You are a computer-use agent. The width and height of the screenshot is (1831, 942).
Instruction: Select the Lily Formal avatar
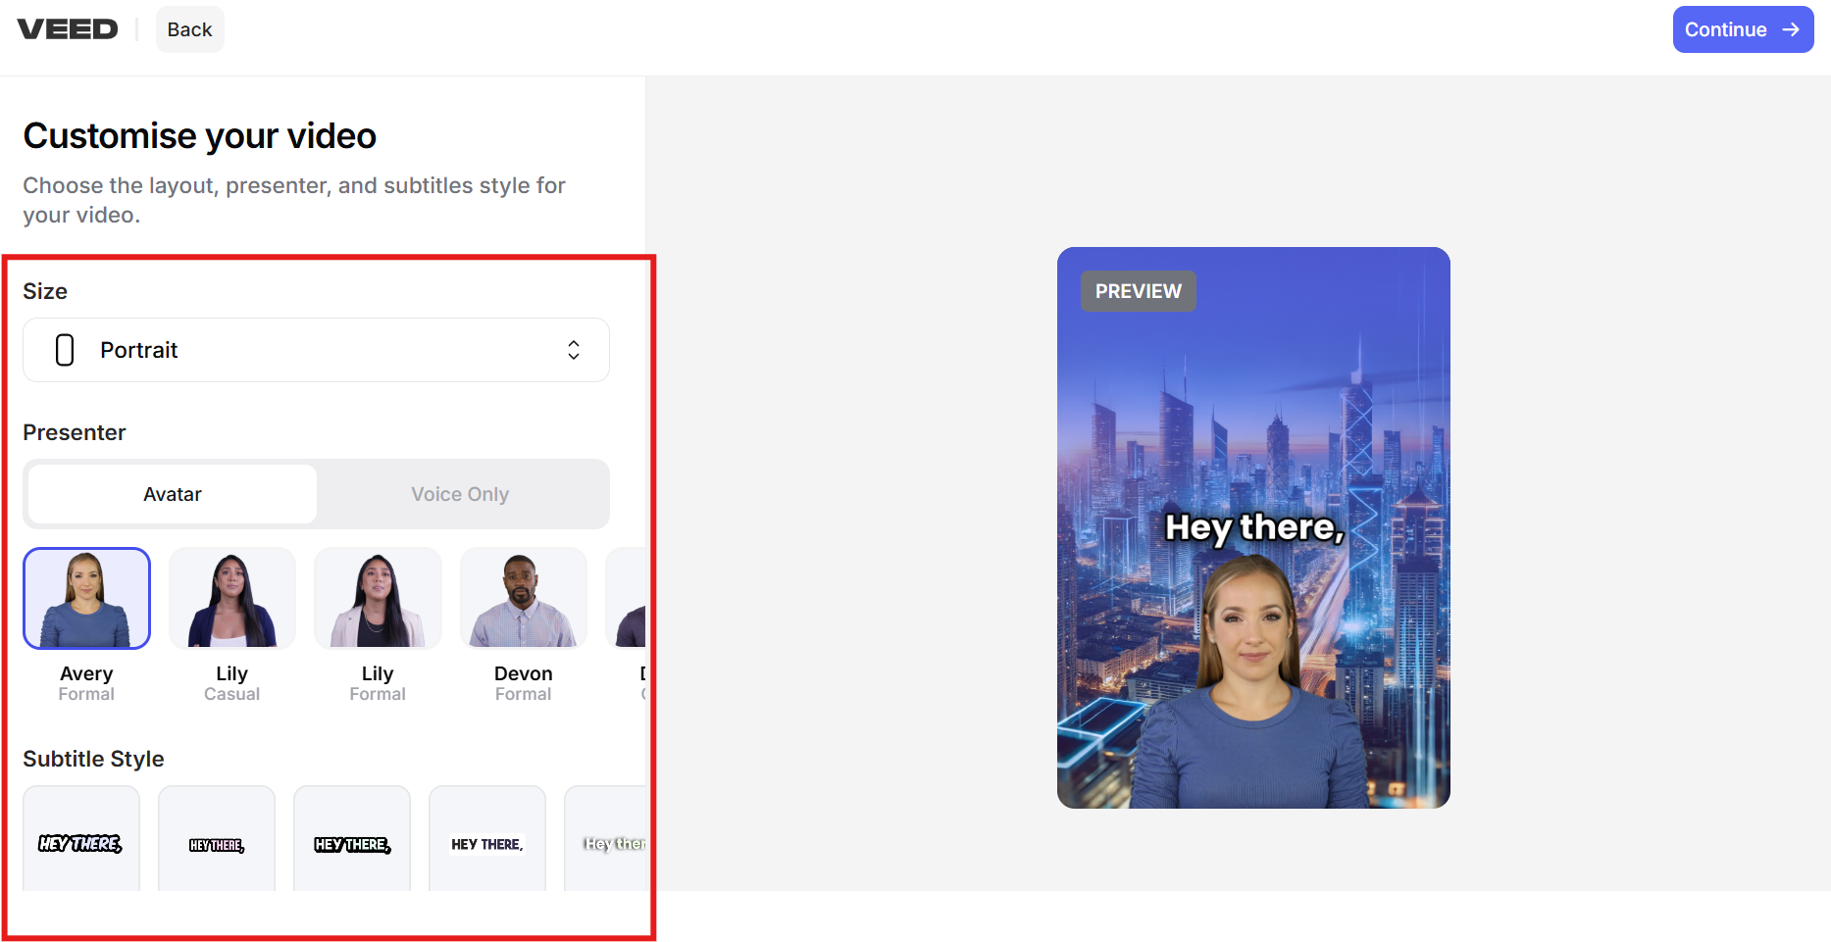[378, 598]
